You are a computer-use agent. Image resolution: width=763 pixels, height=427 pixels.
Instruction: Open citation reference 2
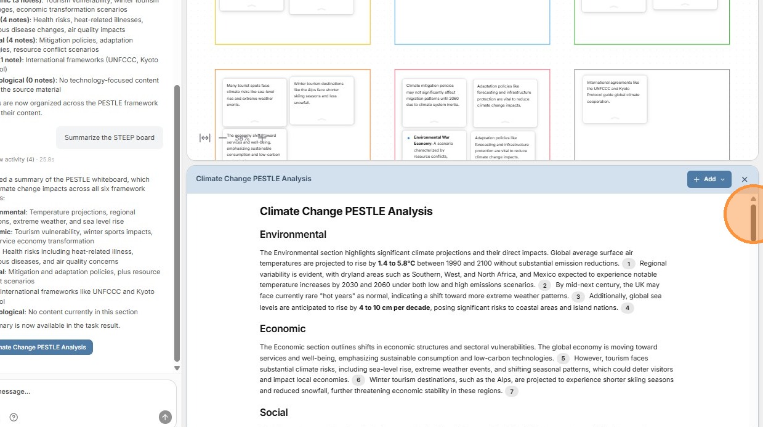(x=544, y=285)
